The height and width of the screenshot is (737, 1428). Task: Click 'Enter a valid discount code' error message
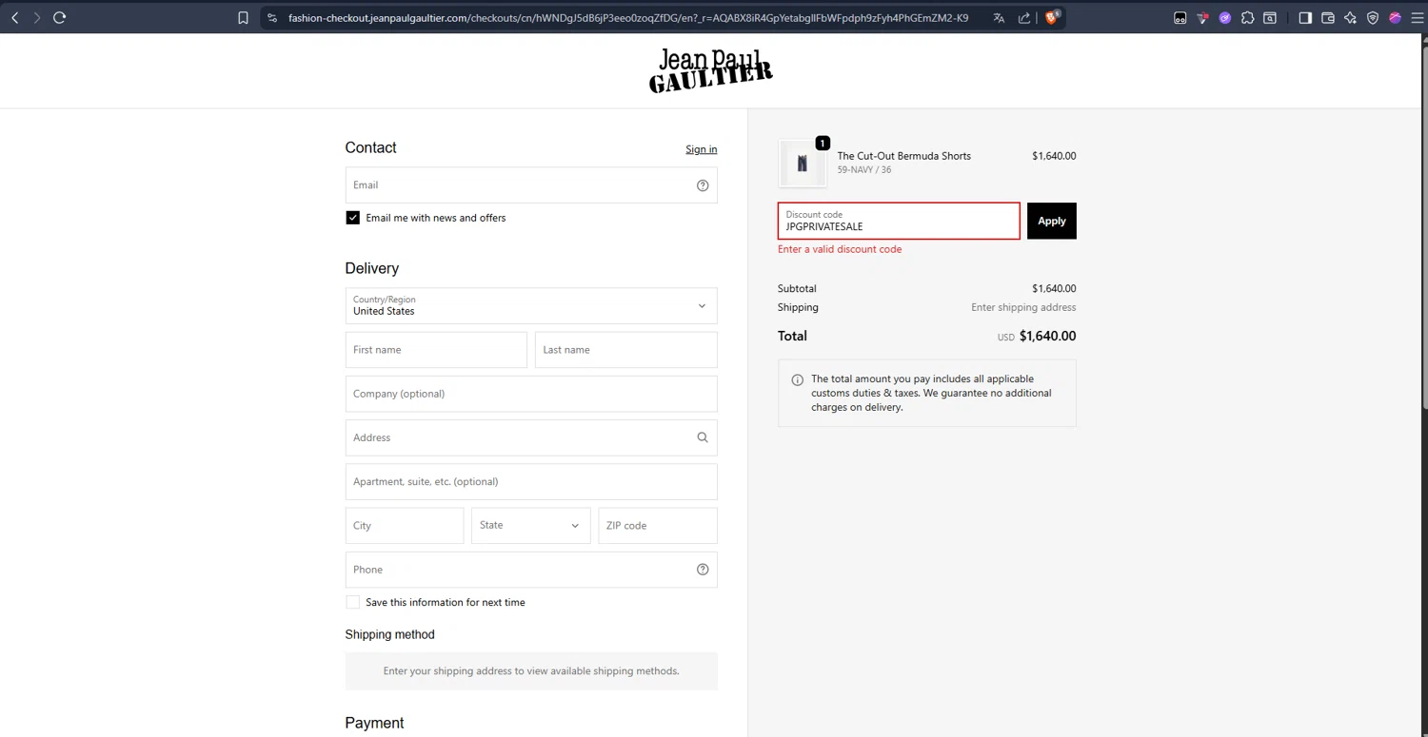[x=840, y=249]
